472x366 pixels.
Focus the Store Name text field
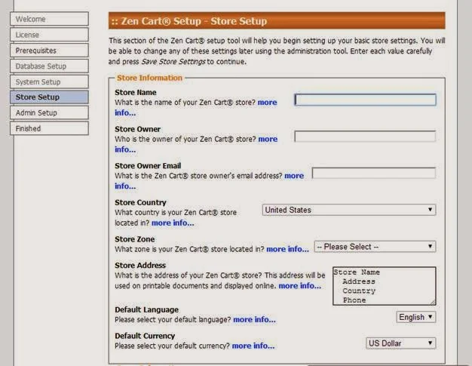[365, 100]
